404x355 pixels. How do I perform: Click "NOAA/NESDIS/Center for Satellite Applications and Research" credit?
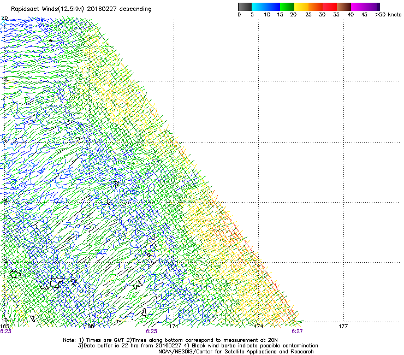click(x=236, y=352)
